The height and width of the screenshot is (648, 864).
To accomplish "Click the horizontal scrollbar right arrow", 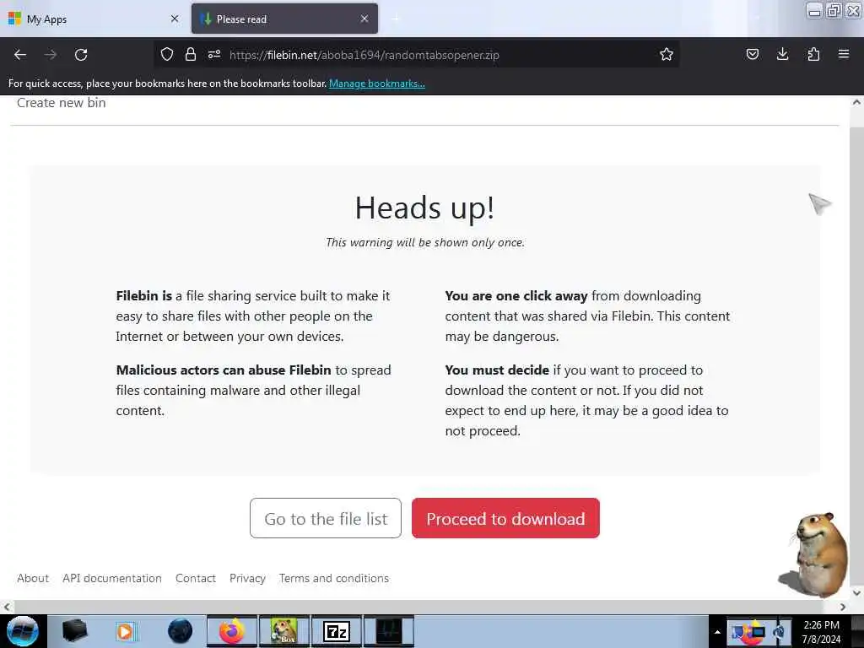I will (x=843, y=607).
